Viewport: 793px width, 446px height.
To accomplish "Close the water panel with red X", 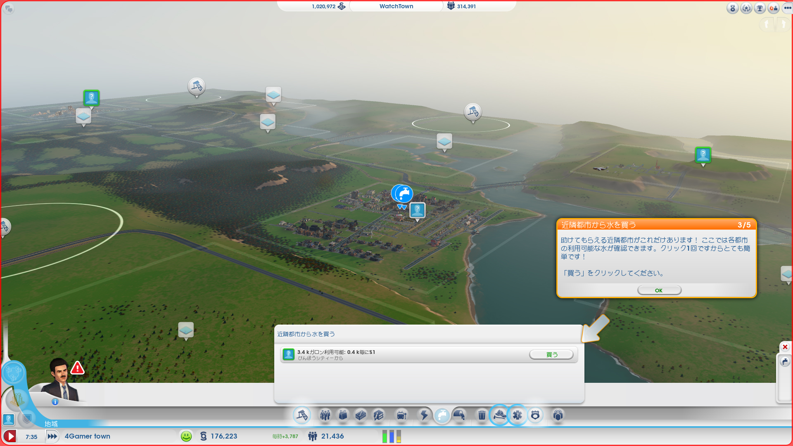I will 785,347.
